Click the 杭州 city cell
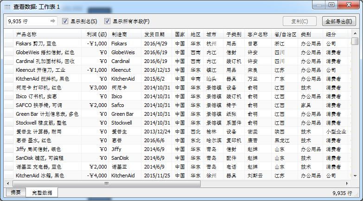This screenshot has width=363, height=201. tap(213, 44)
